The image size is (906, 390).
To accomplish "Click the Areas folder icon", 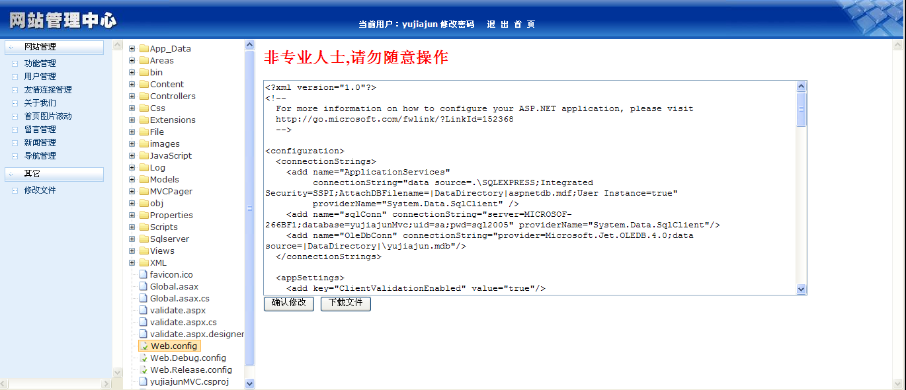I will pos(144,60).
